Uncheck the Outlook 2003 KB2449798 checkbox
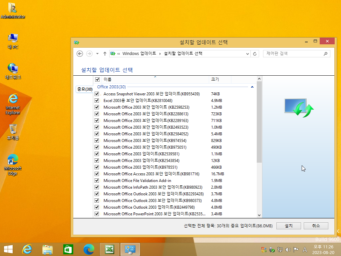 click(97, 207)
